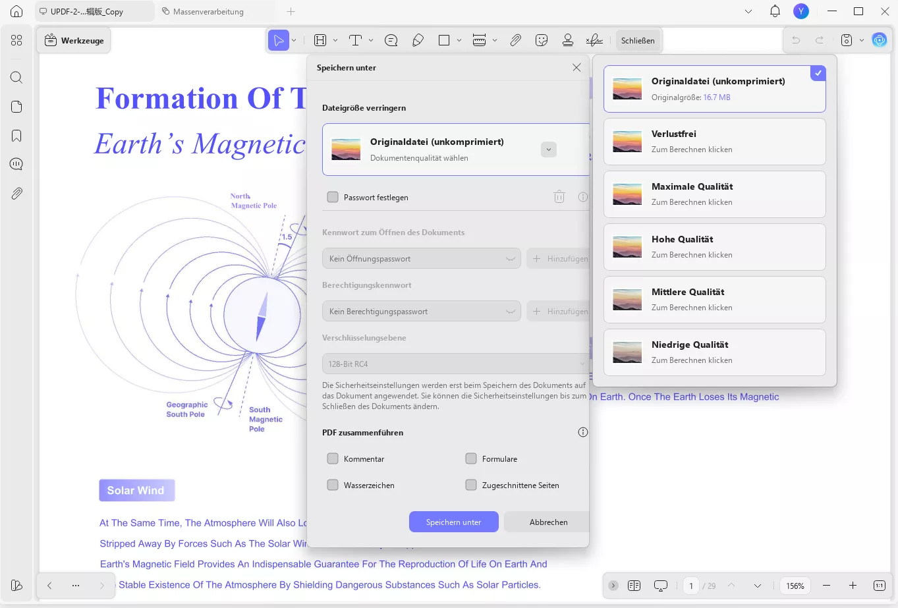The height and width of the screenshot is (608, 898).
Task: Open the attachments panel in left sidebar
Action: pos(16,194)
